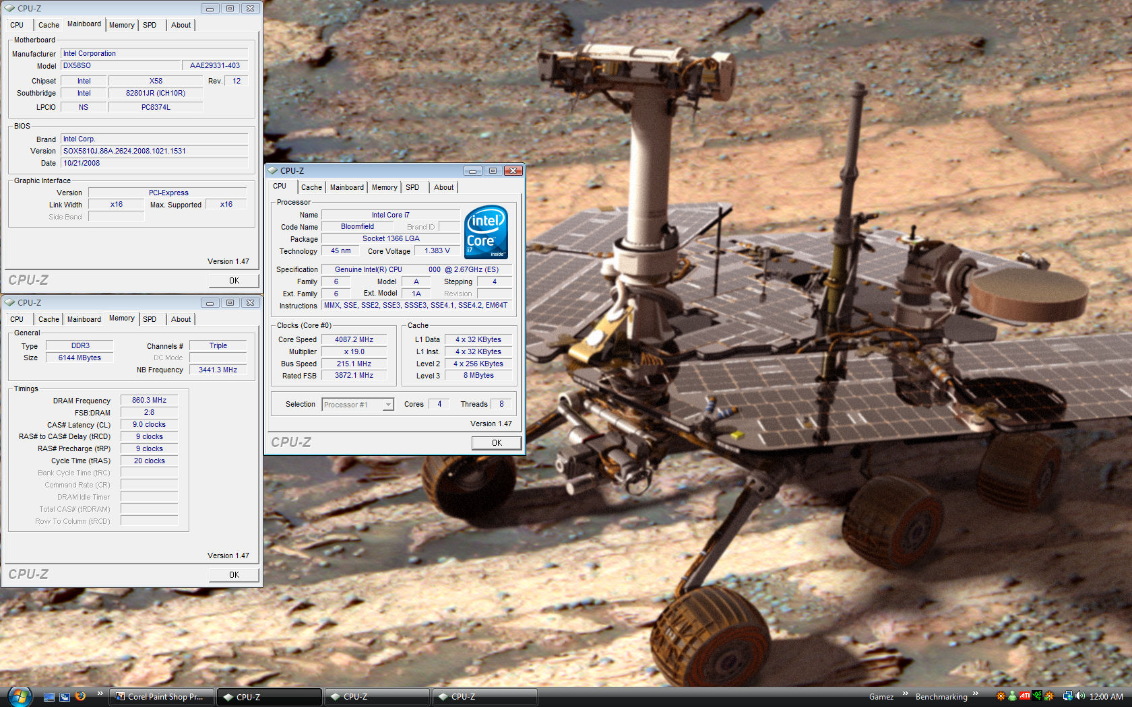Click title bar icon of Memory CPU-Z window

coord(10,303)
